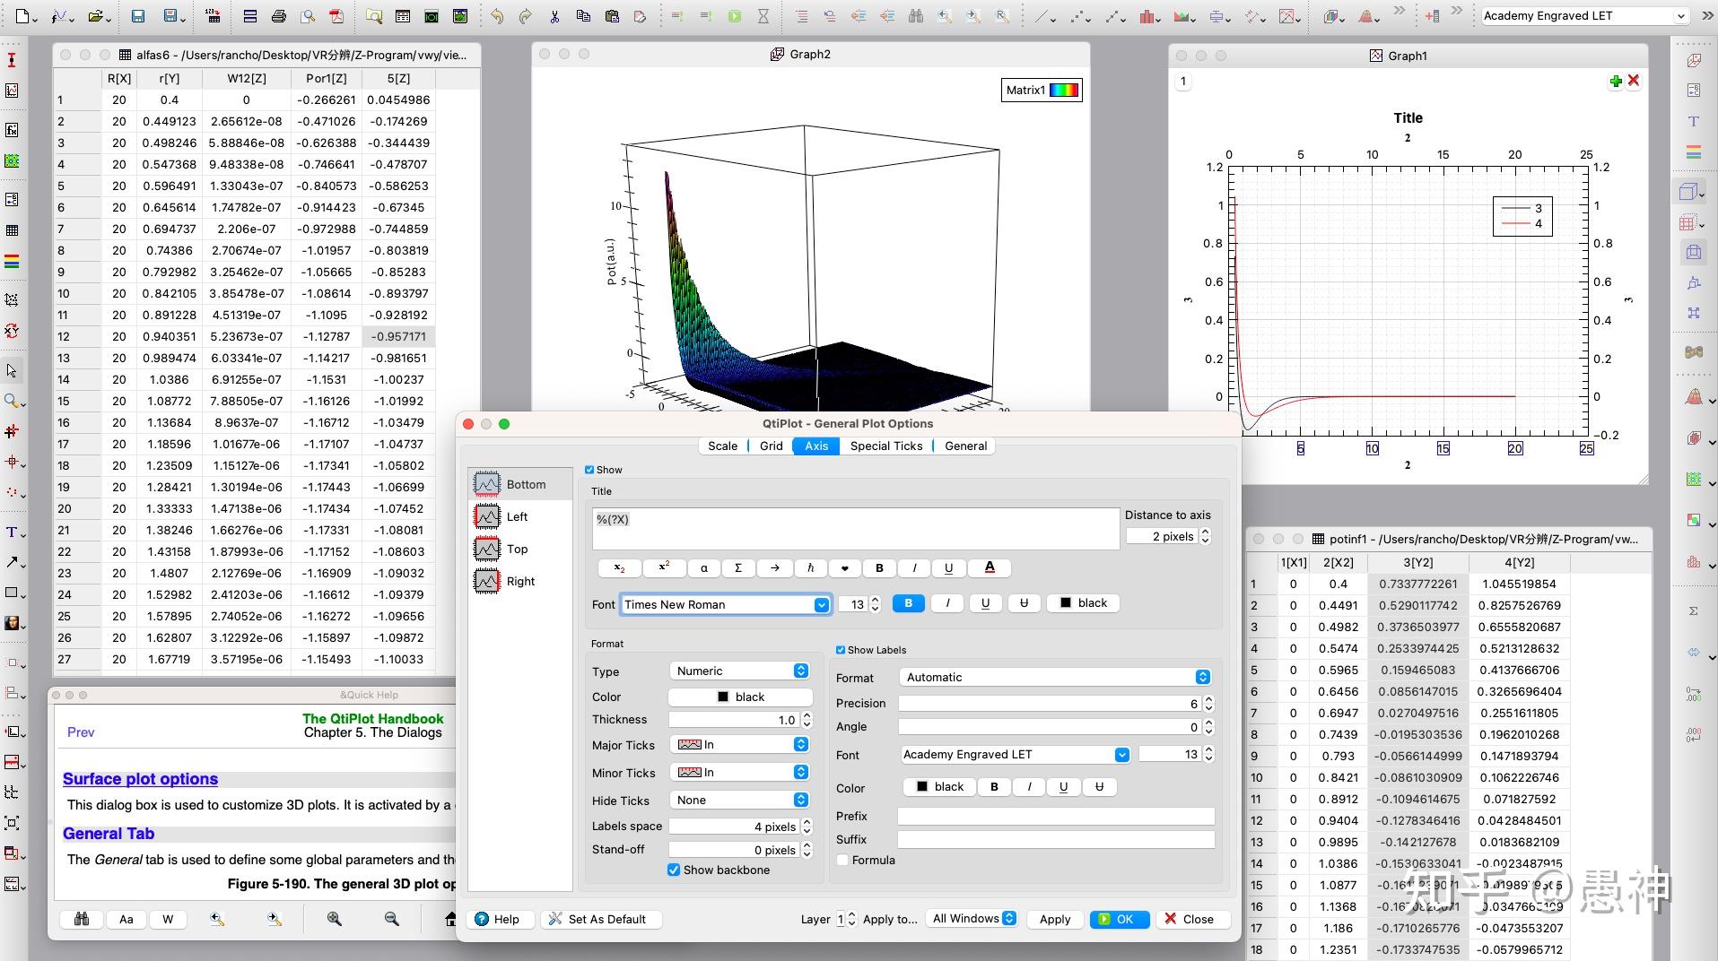Insert superscript using the x² button
This screenshot has width=1718, height=961.
point(664,567)
